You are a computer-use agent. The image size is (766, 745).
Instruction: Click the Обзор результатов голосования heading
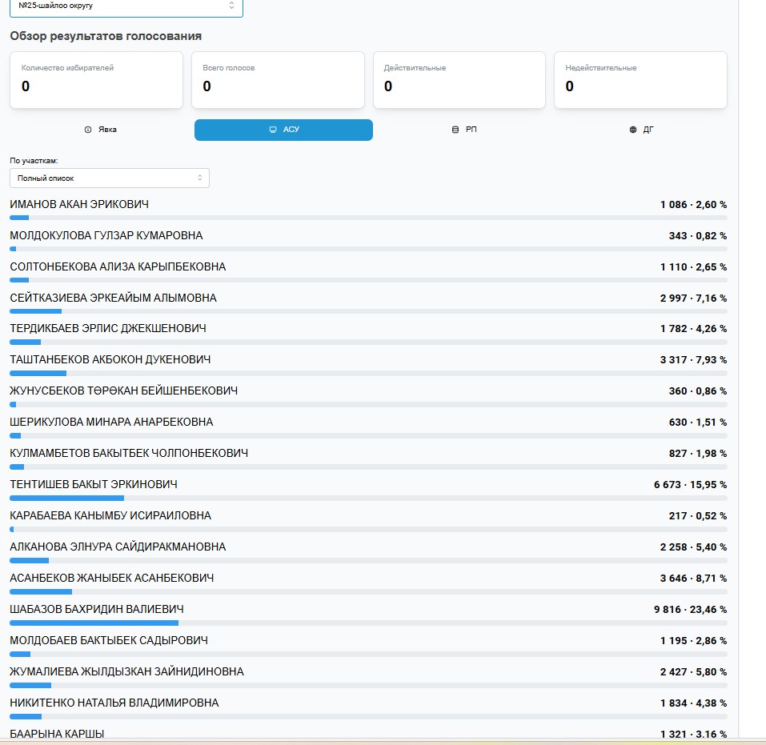tap(106, 36)
